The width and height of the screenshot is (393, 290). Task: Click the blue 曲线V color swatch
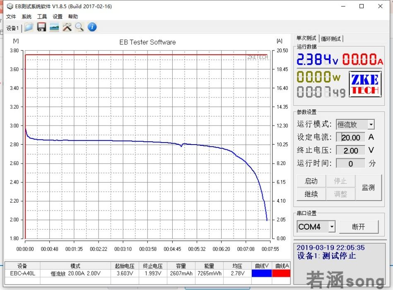click(x=262, y=273)
